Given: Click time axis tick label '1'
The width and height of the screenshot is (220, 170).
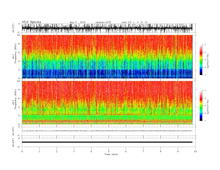Looking at the screenshot, I should (39, 151).
